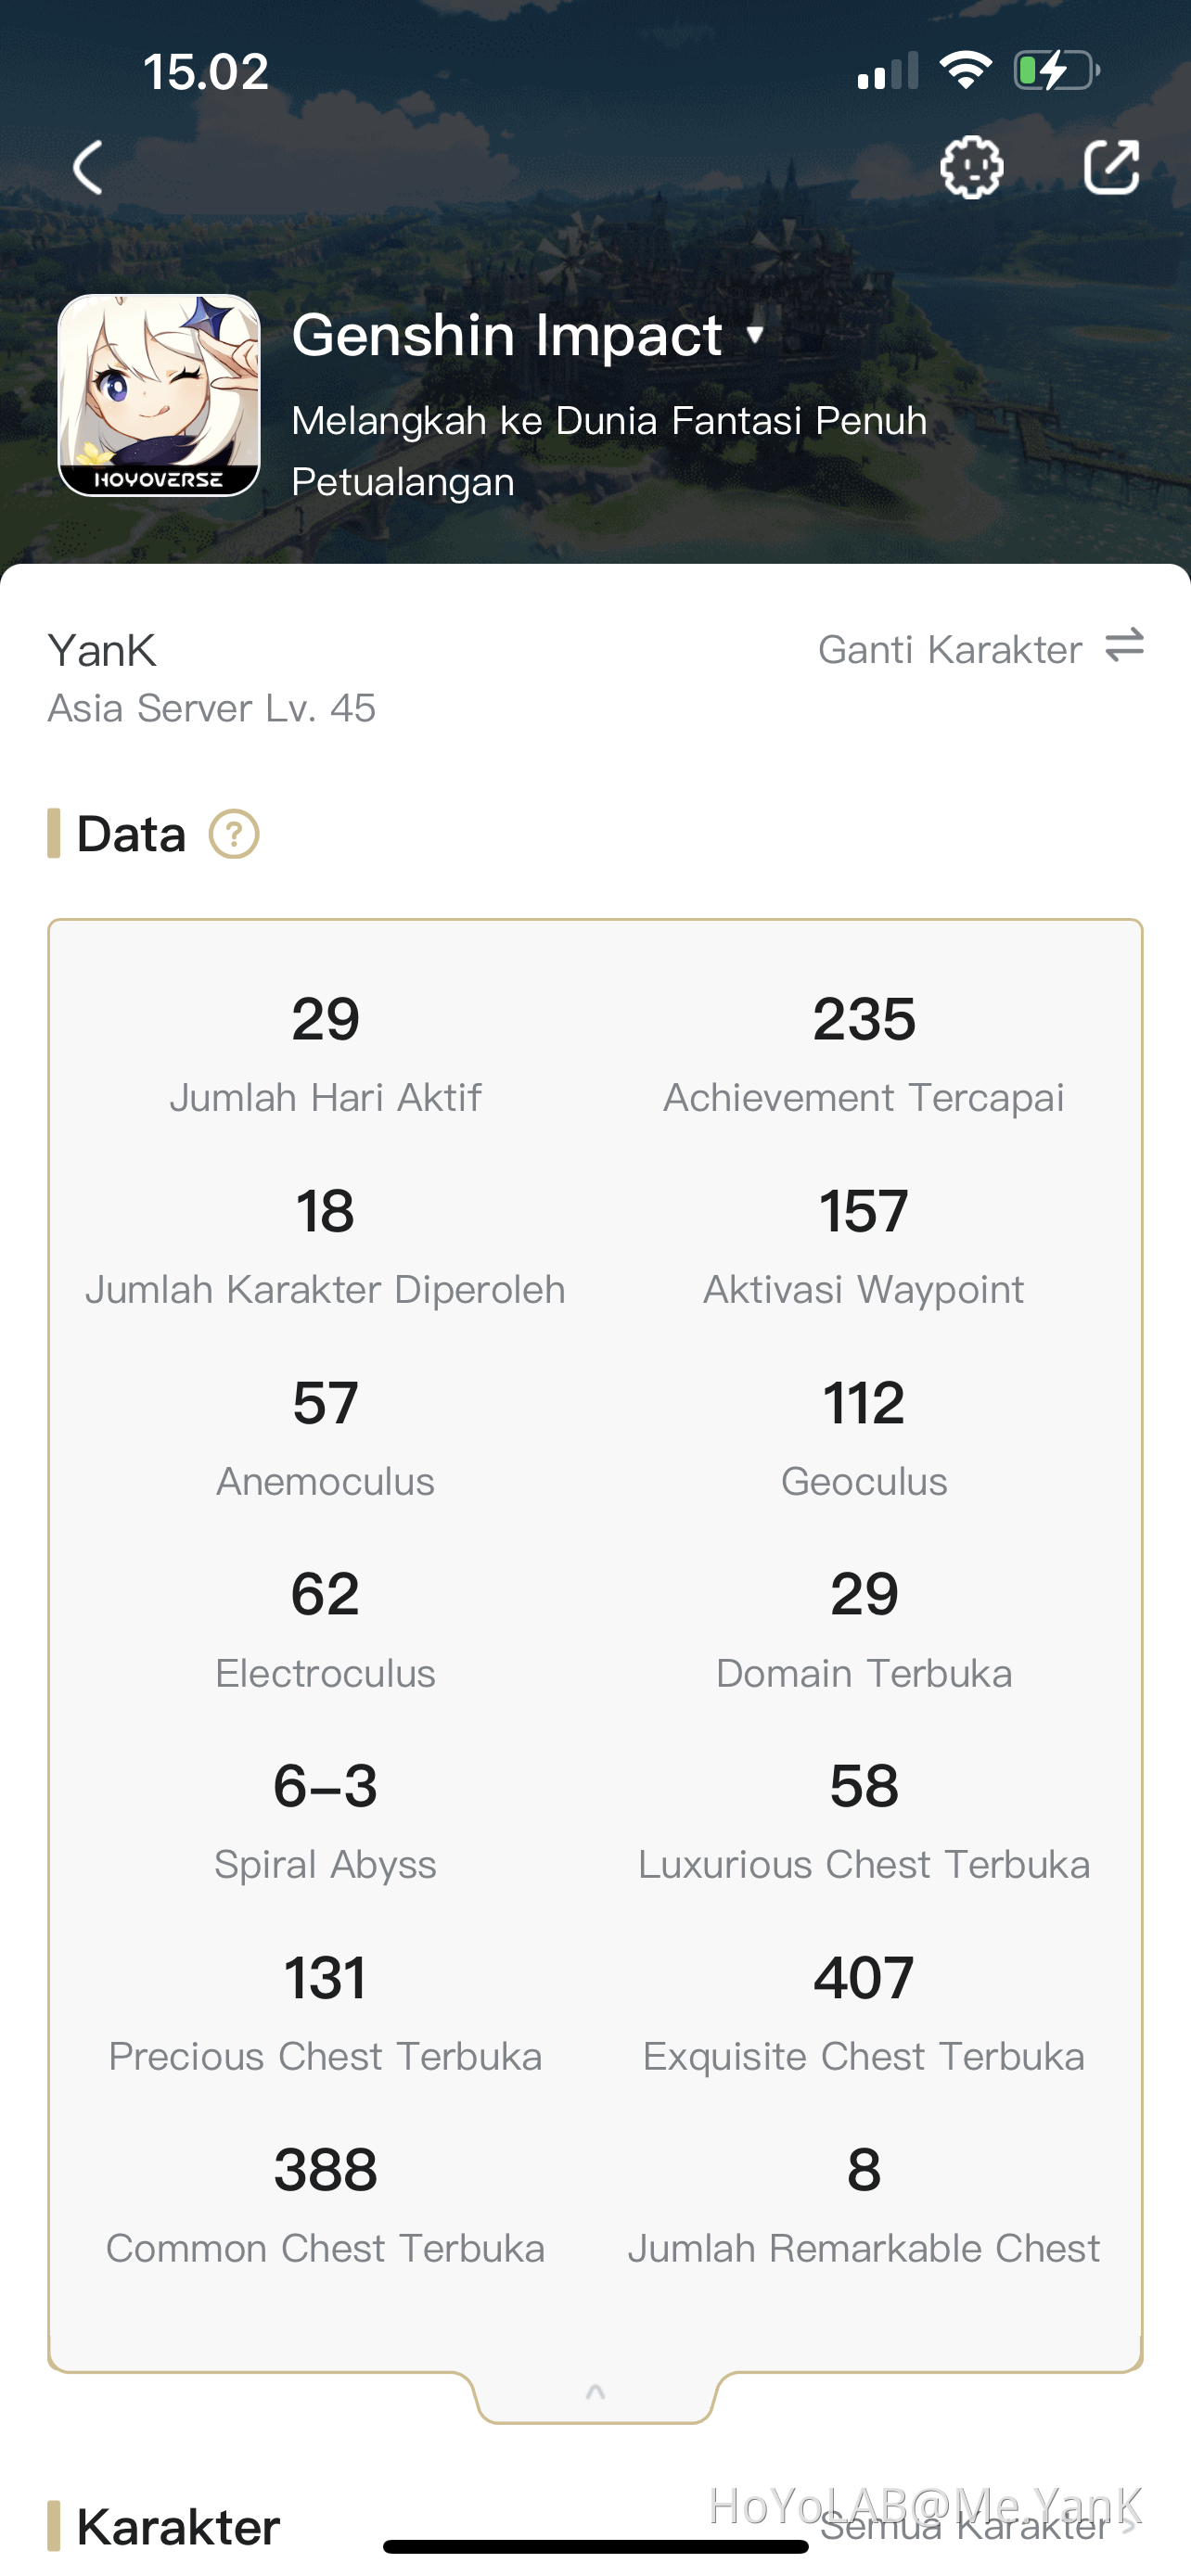
Task: Tap the Wi-Fi status icon
Action: [x=965, y=71]
